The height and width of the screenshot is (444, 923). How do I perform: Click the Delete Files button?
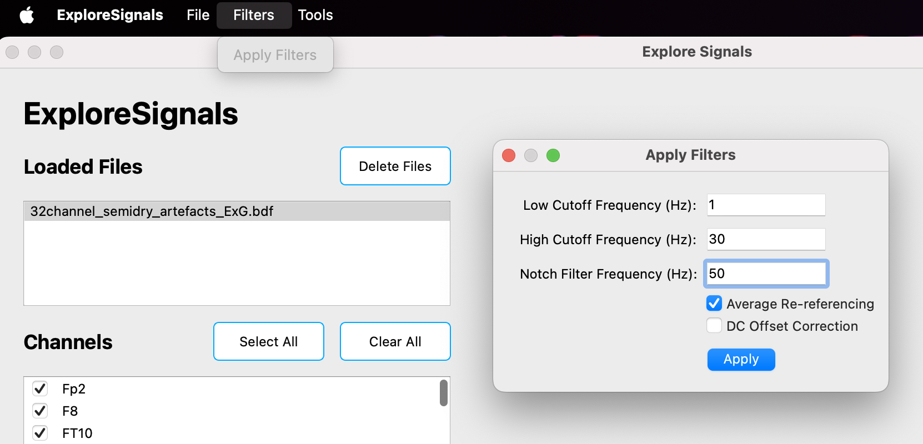click(x=395, y=166)
